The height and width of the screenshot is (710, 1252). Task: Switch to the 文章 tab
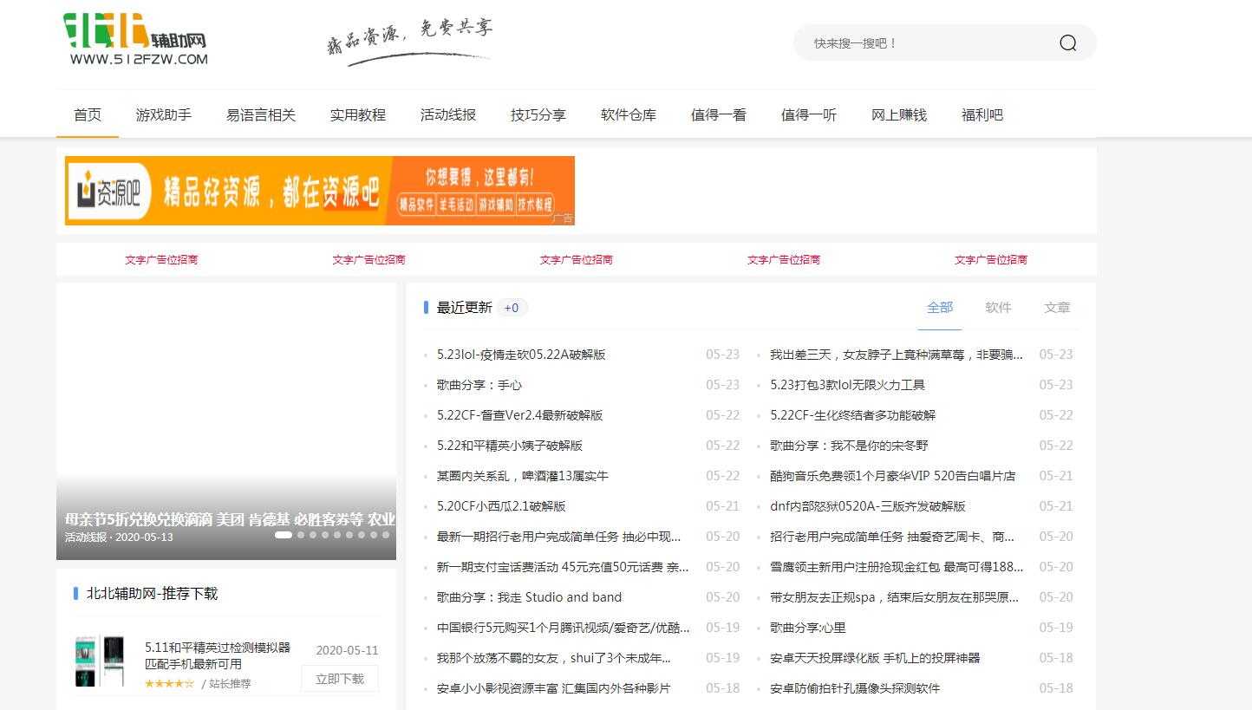pos(1058,308)
